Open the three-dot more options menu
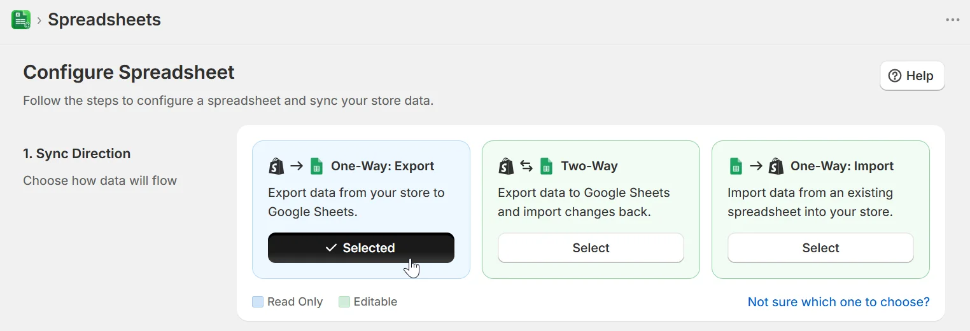 952,20
